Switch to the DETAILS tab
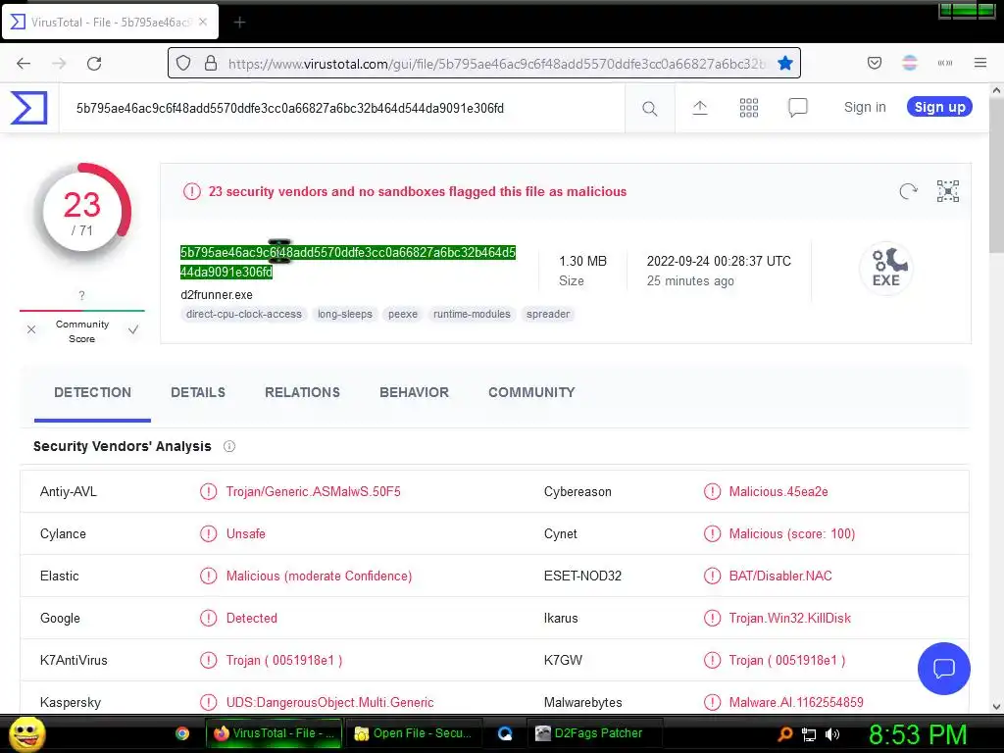Screen dimensions: 1004x753 [198, 392]
